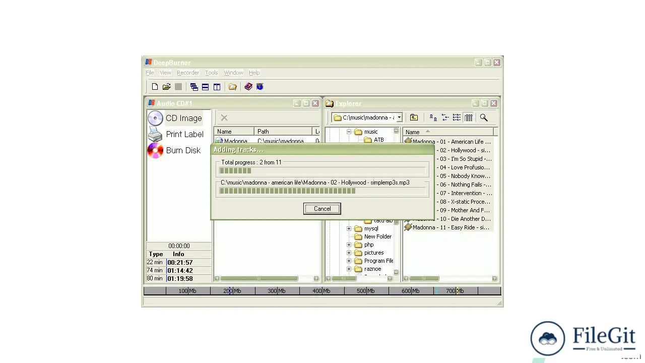Expand the pictures folder node
The width and height of the screenshot is (645, 363).
[349, 253]
